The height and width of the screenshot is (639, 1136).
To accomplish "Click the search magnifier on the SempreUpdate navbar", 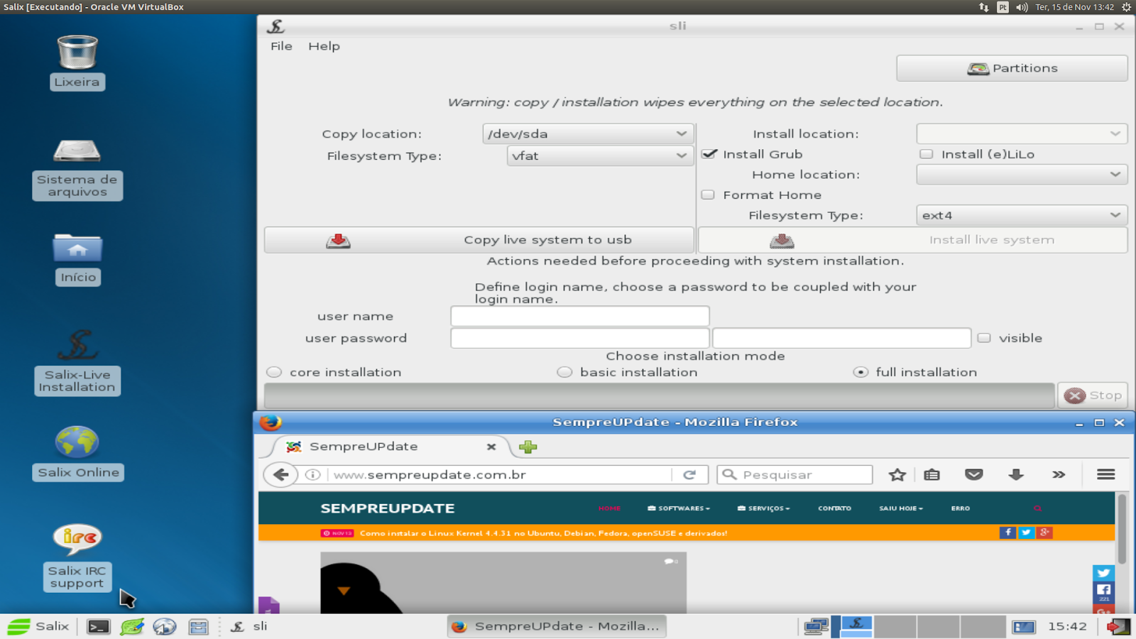I will (1037, 508).
